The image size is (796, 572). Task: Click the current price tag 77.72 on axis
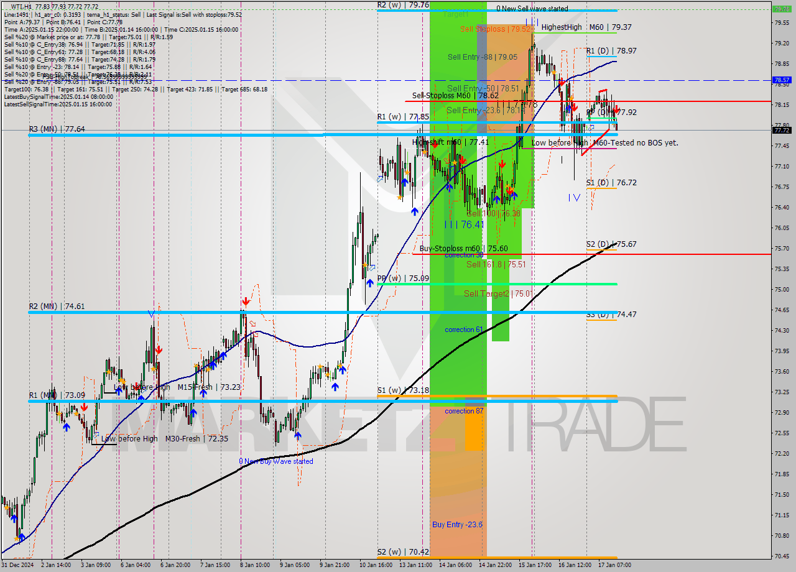click(782, 130)
